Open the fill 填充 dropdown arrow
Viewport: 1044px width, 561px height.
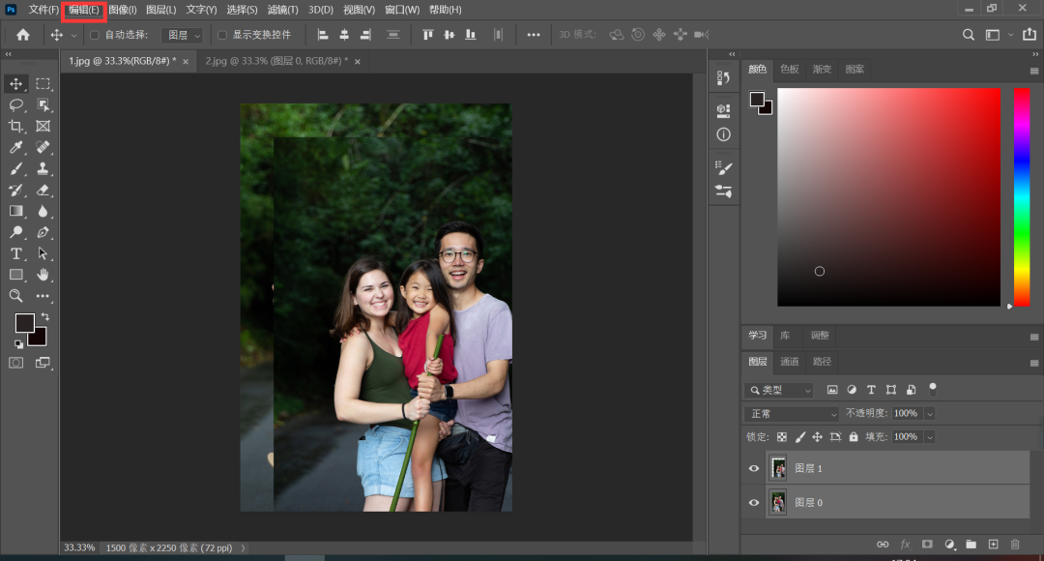pos(930,437)
